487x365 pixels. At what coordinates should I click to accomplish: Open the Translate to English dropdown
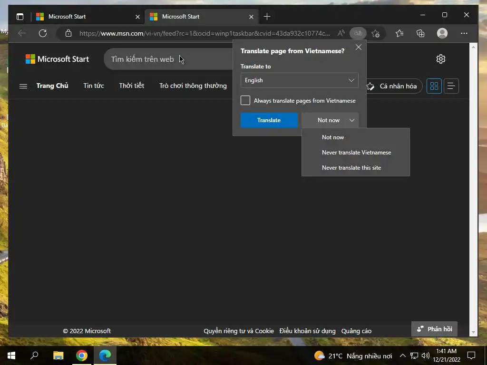(300, 80)
